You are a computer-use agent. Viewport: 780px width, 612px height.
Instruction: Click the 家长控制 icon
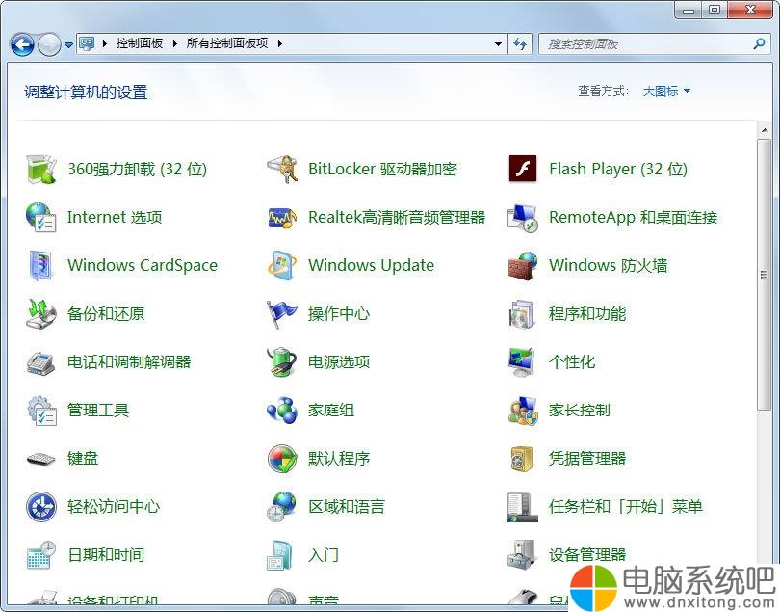click(523, 411)
